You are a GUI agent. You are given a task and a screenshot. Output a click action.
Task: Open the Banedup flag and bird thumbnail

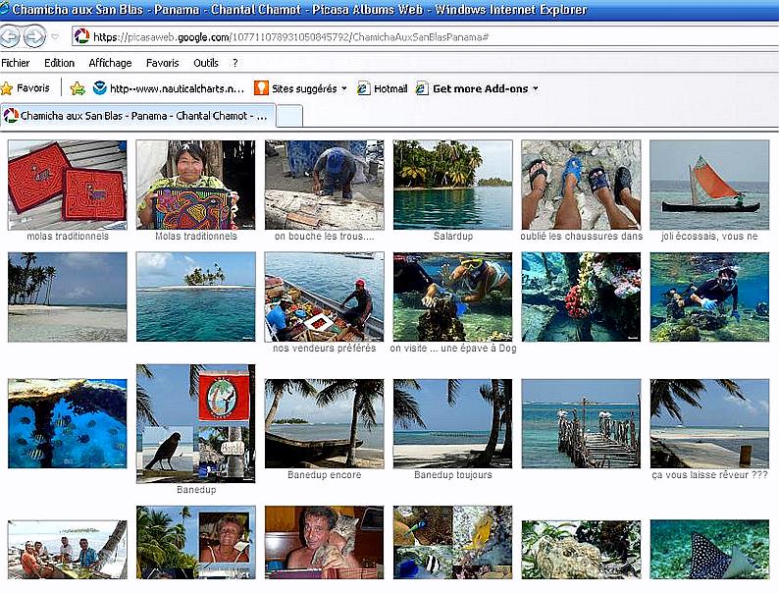[195, 423]
